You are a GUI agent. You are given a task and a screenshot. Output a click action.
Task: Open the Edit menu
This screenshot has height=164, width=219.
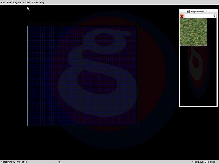[x=9, y=3]
